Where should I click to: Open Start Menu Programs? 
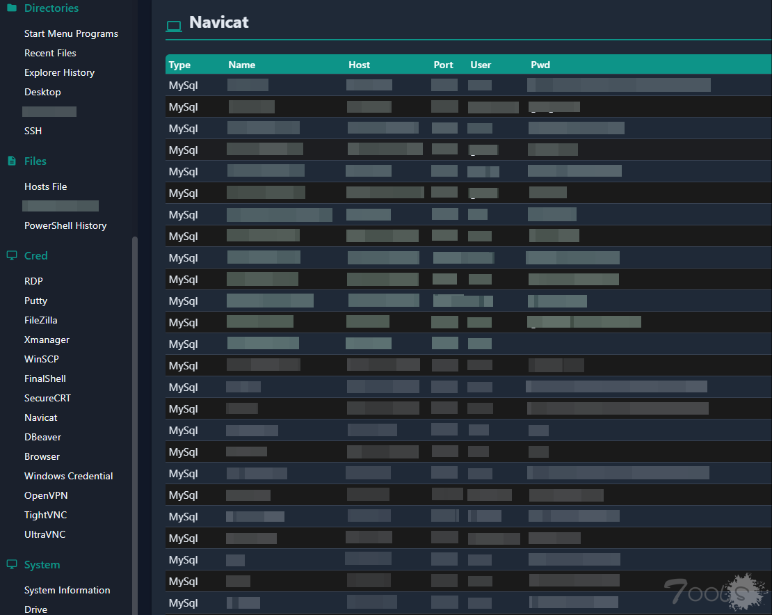pos(71,33)
